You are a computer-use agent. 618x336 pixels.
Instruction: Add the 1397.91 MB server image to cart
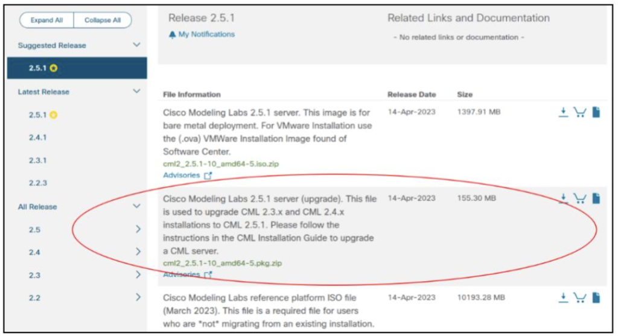579,113
